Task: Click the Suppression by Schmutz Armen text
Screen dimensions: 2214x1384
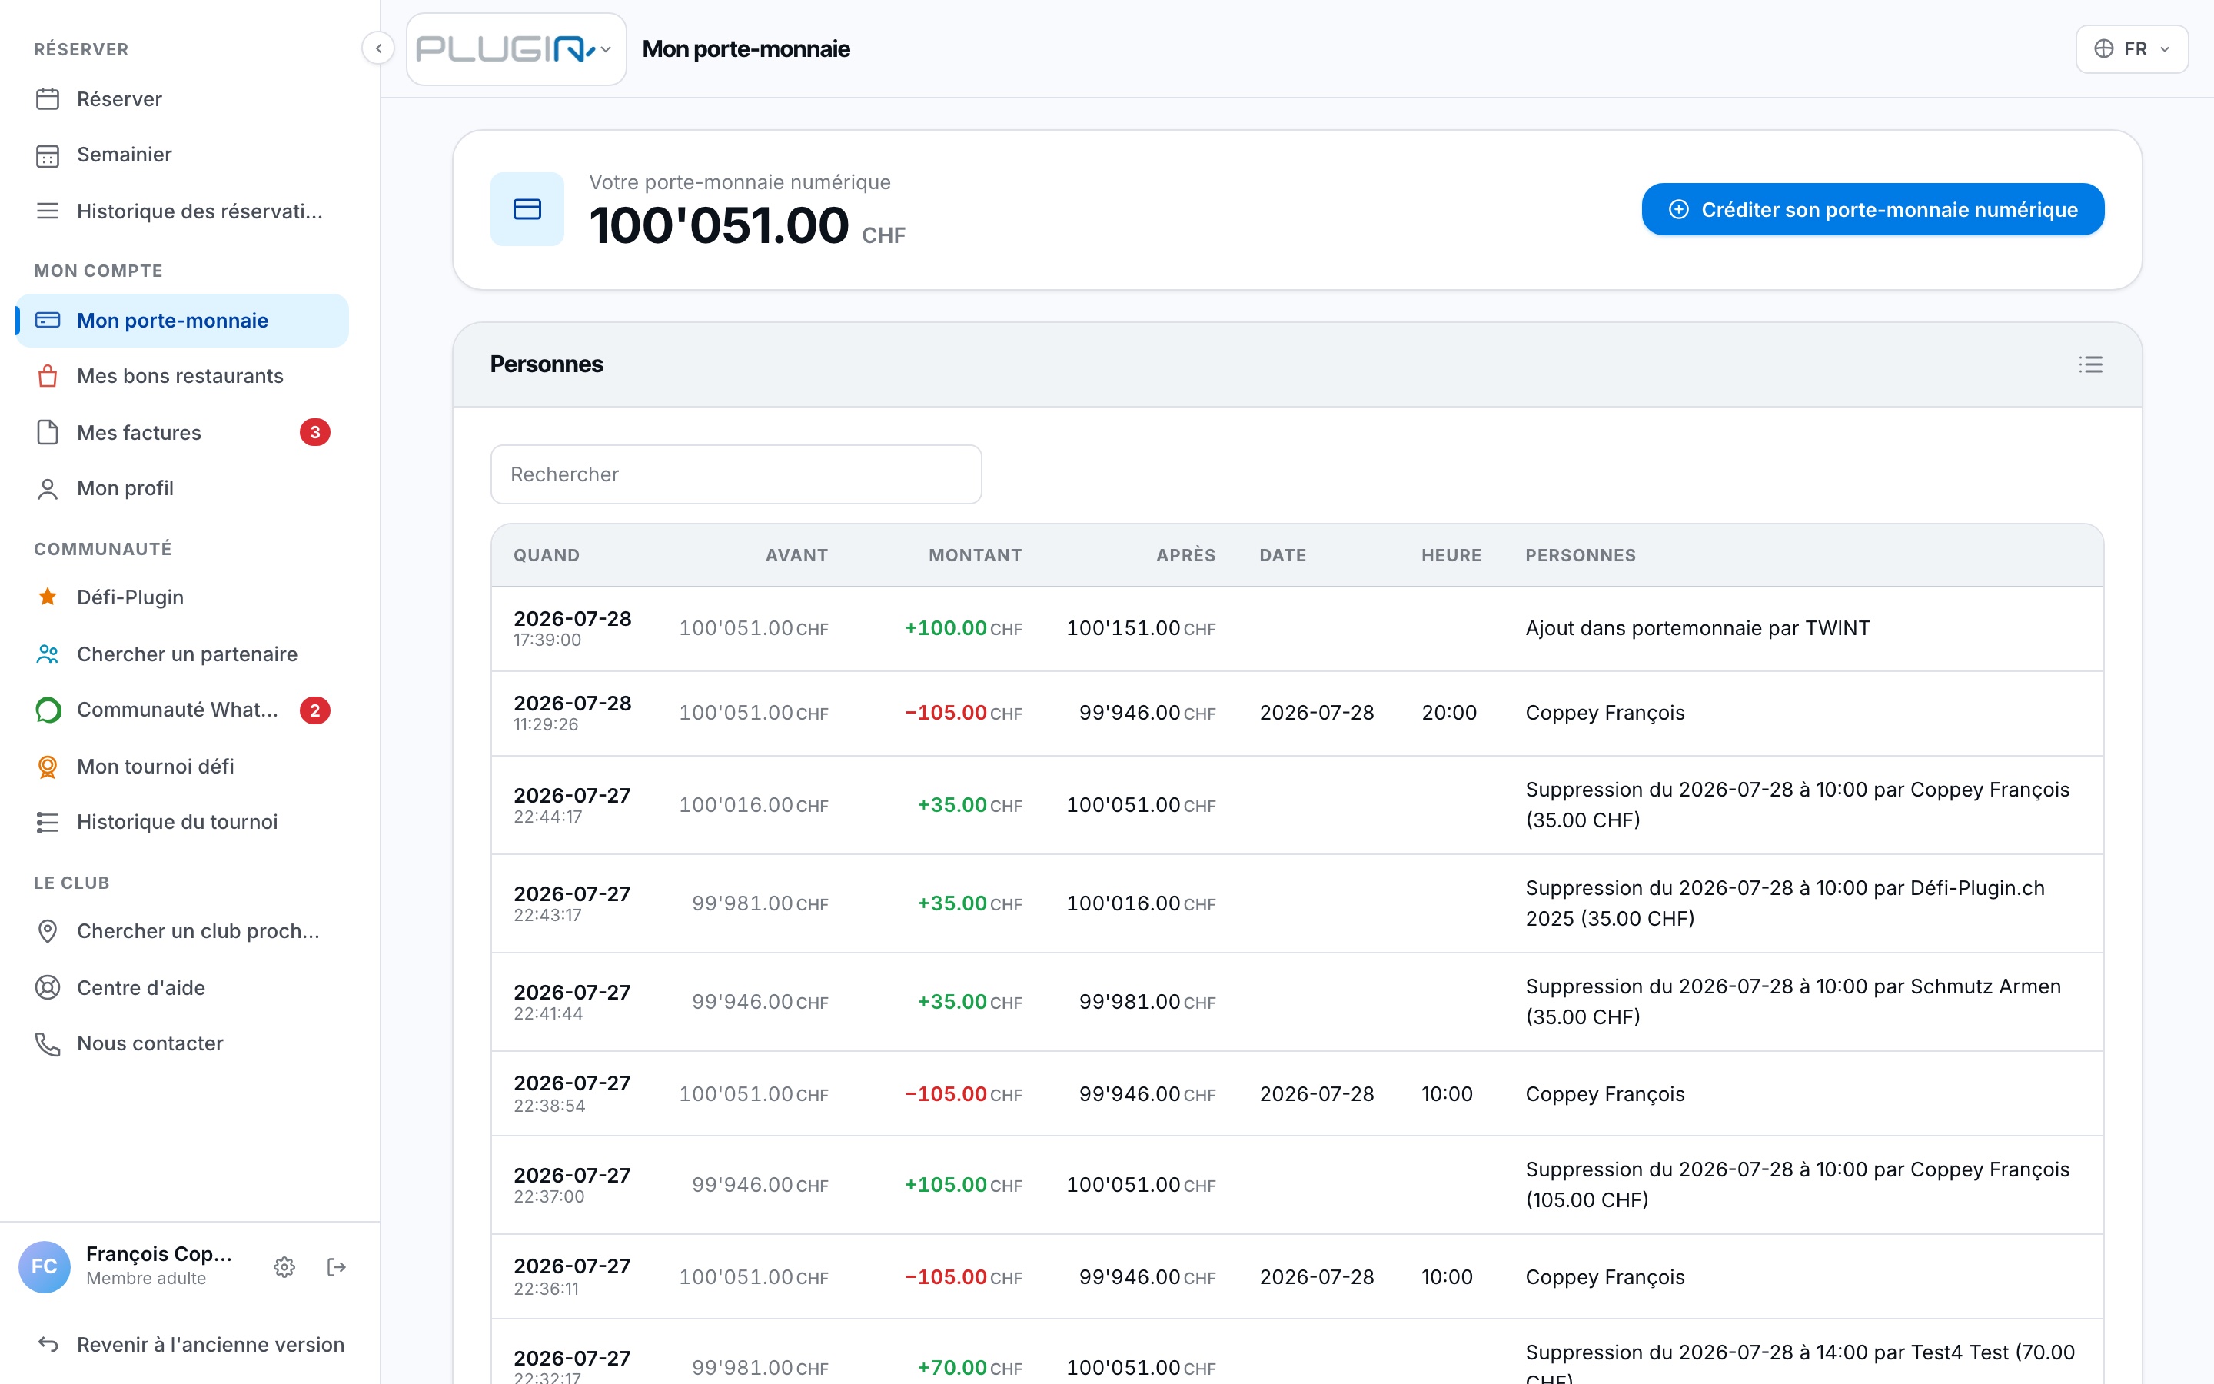Action: (x=1793, y=1001)
